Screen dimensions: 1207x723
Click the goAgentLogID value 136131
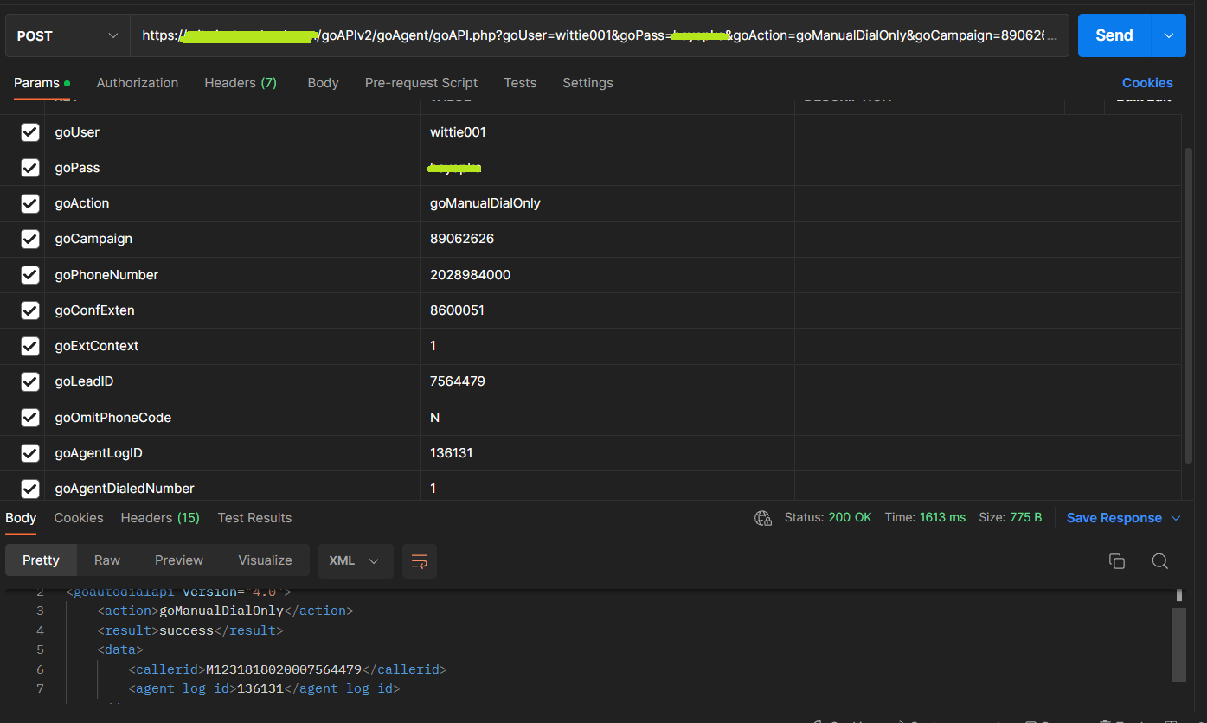[x=452, y=453]
